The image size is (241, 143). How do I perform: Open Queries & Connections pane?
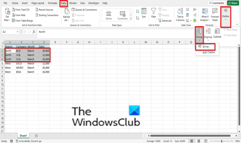click(84, 10)
